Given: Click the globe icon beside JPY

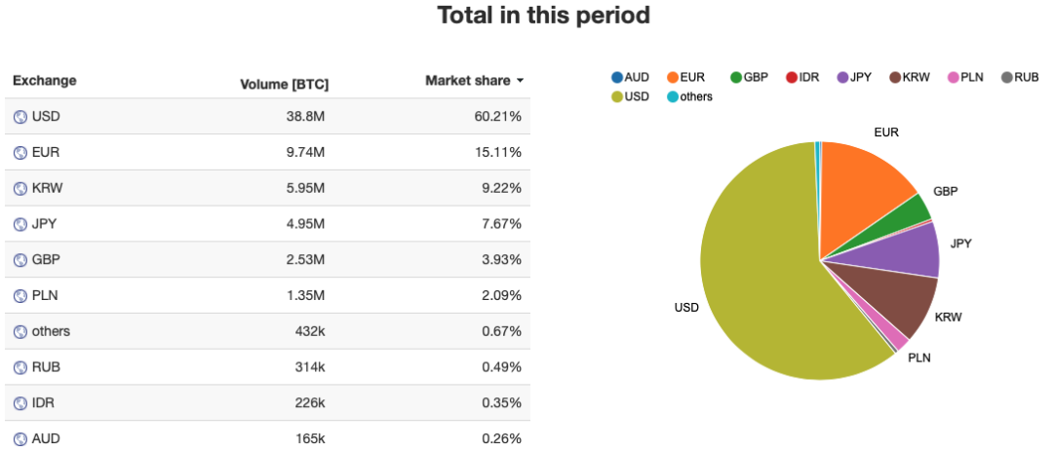Looking at the screenshot, I should (19, 224).
